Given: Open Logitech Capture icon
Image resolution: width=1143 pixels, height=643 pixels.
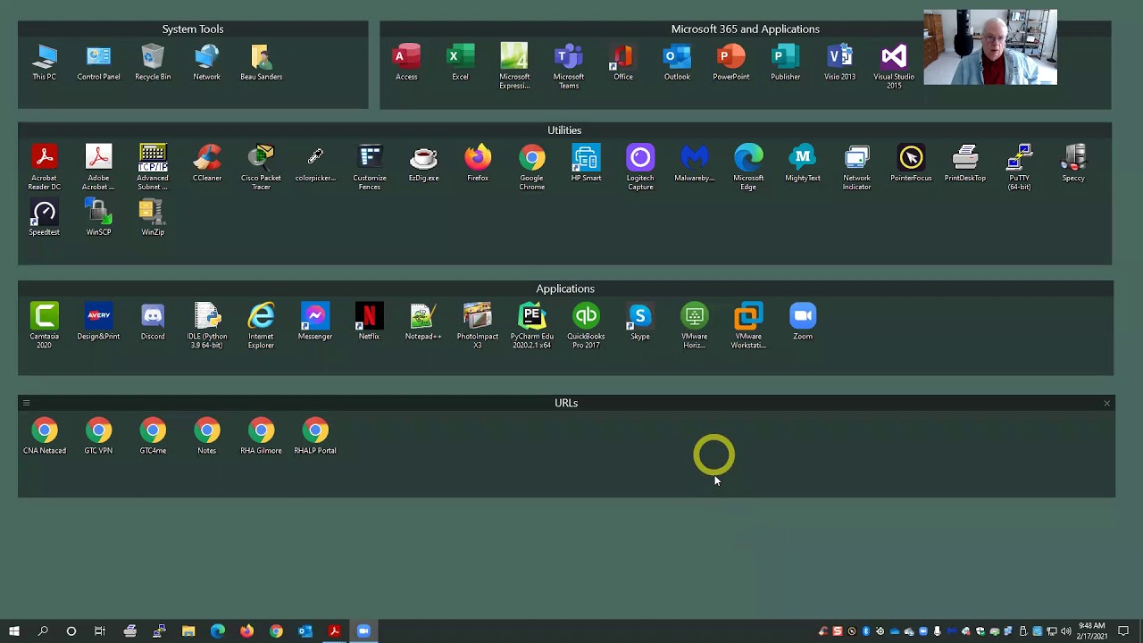Looking at the screenshot, I should [640, 167].
